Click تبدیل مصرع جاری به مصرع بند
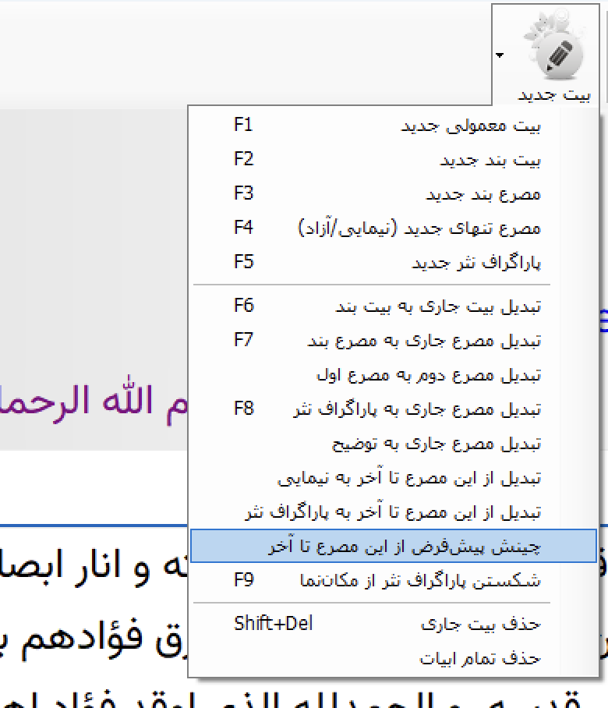The height and width of the screenshot is (708, 608). click(423, 341)
